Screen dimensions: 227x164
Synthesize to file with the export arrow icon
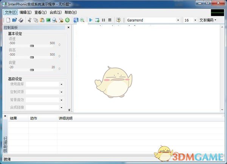point(97,20)
